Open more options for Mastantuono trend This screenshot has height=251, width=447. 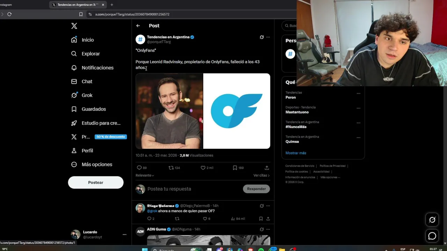click(358, 108)
